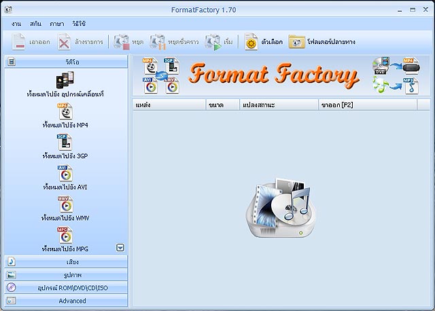Image resolution: width=435 pixels, height=311 pixels.
Task: Click the film icon on วีดีโอ header
Action: (x=12, y=62)
